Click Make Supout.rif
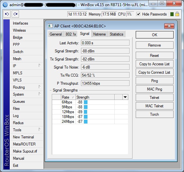 tap(27, 151)
